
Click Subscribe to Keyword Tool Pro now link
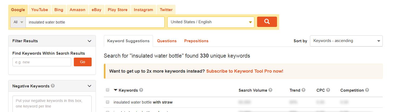(x=245, y=71)
